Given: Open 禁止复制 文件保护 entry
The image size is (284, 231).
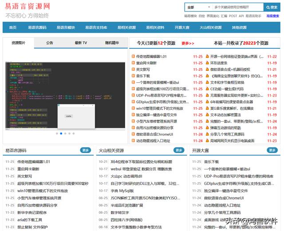Looking at the screenshot, I should [x=32, y=227].
